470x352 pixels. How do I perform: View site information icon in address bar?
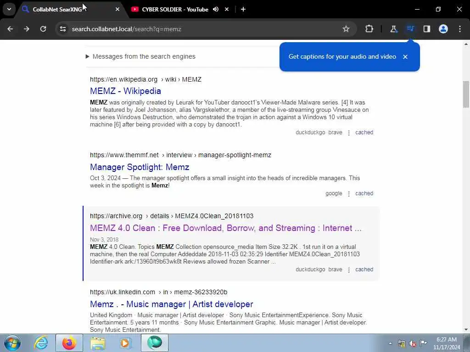point(62,29)
